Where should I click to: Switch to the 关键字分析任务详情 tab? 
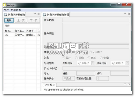pos(56,14)
